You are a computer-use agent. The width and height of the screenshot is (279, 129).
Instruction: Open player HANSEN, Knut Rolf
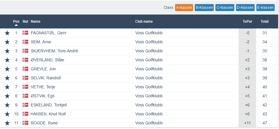48,114
